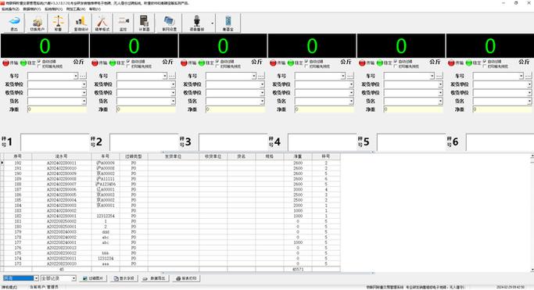
Task: Expand the 发货单位 dropdown for scale 4
Action: click(x=352, y=84)
